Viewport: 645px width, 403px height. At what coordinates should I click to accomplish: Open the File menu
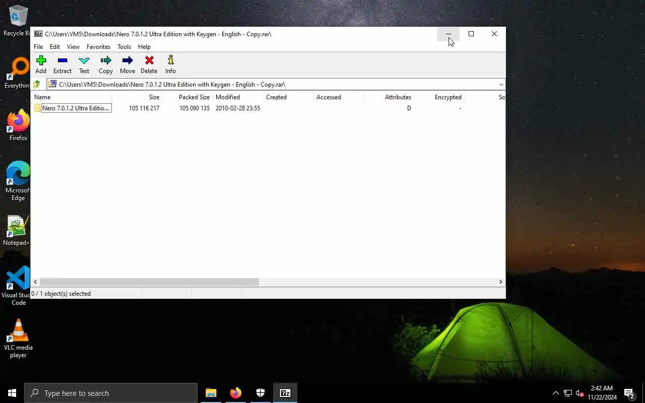[x=38, y=47]
